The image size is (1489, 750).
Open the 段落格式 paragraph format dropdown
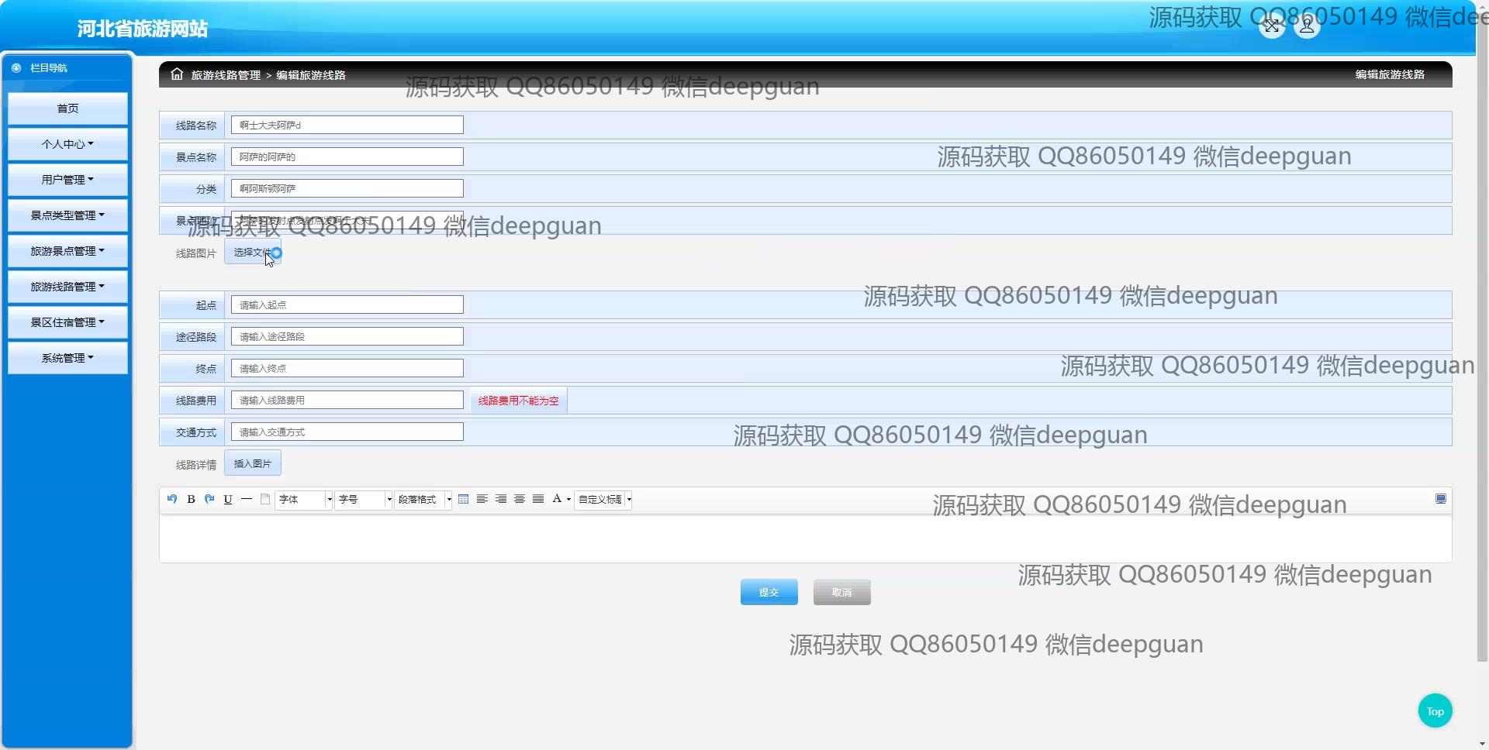423,500
